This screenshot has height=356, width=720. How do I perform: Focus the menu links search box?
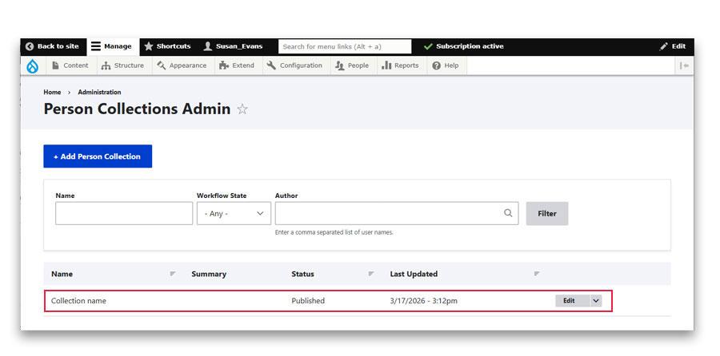click(x=344, y=46)
